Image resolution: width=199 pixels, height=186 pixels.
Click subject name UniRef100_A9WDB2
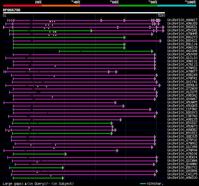(x=182, y=130)
